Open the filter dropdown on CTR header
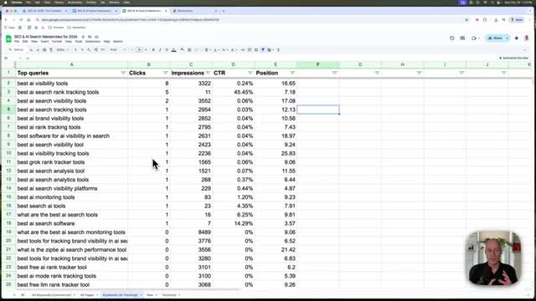 tap(250, 73)
